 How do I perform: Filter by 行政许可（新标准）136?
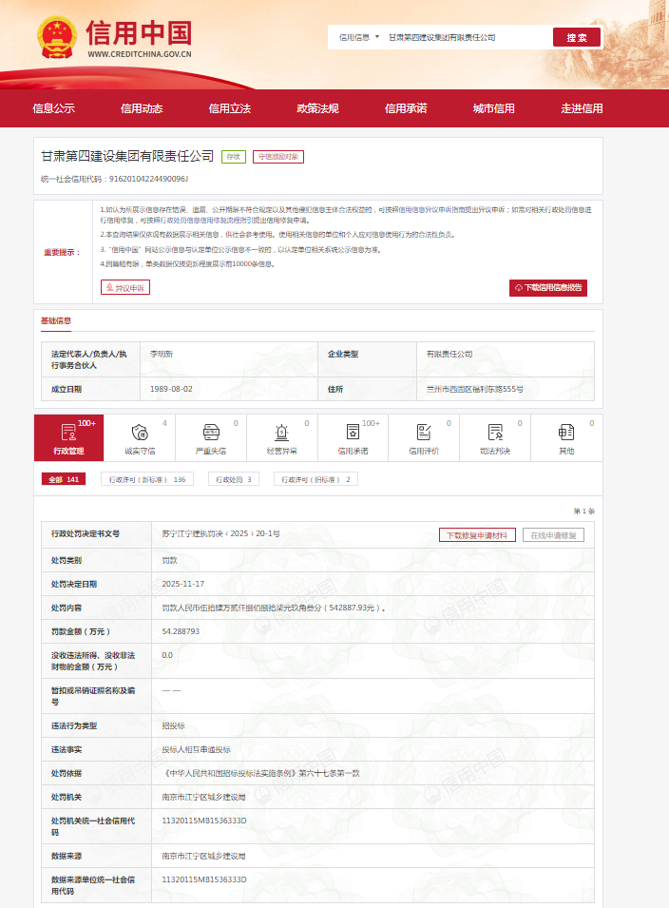coord(146,479)
